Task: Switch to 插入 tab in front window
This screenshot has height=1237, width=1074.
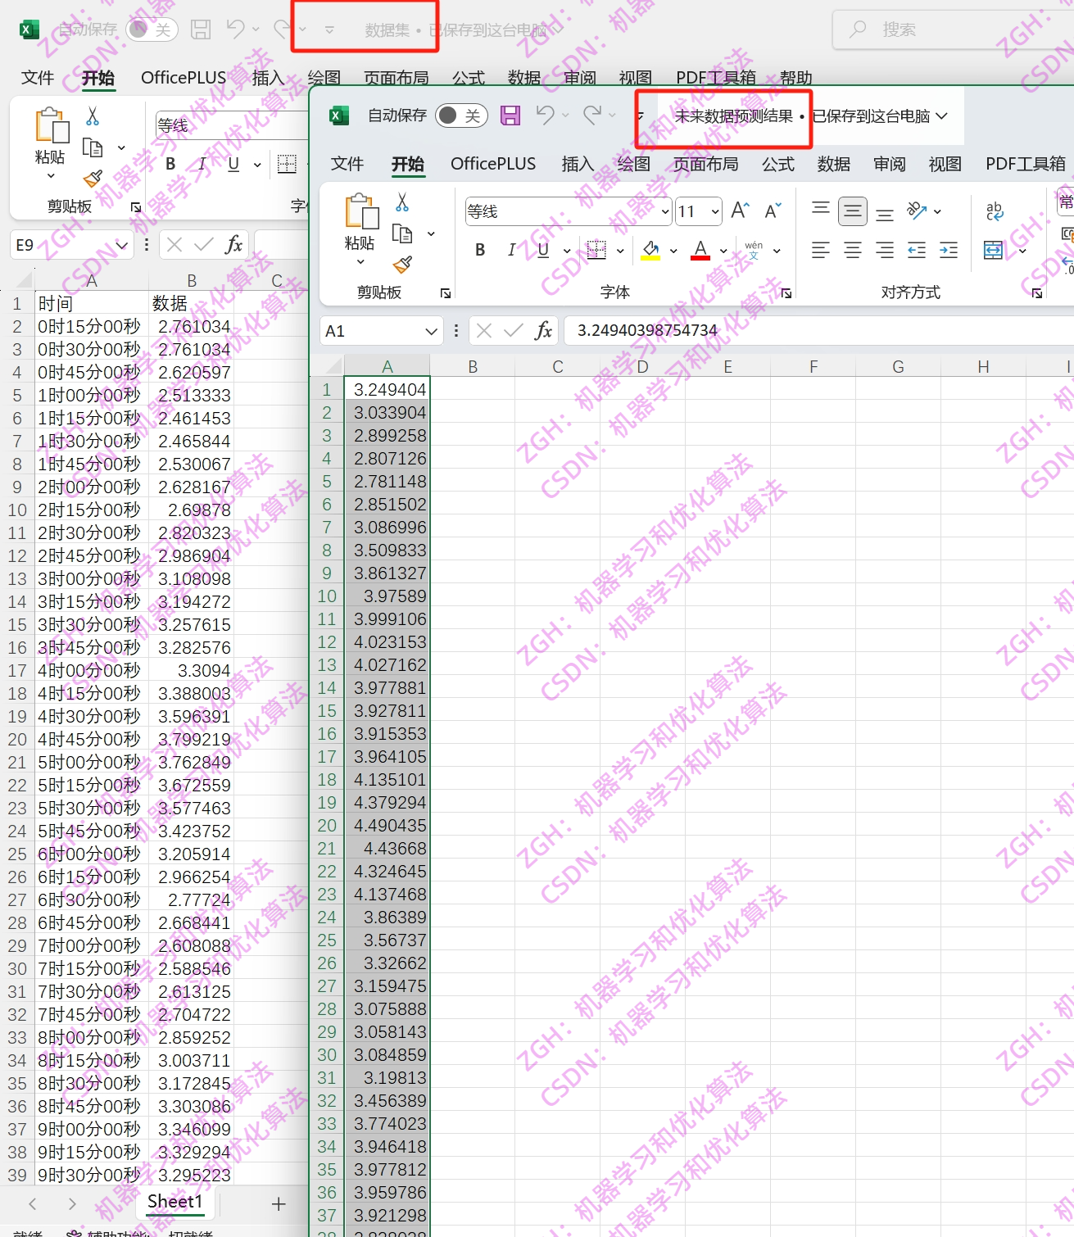Action: pos(578,164)
